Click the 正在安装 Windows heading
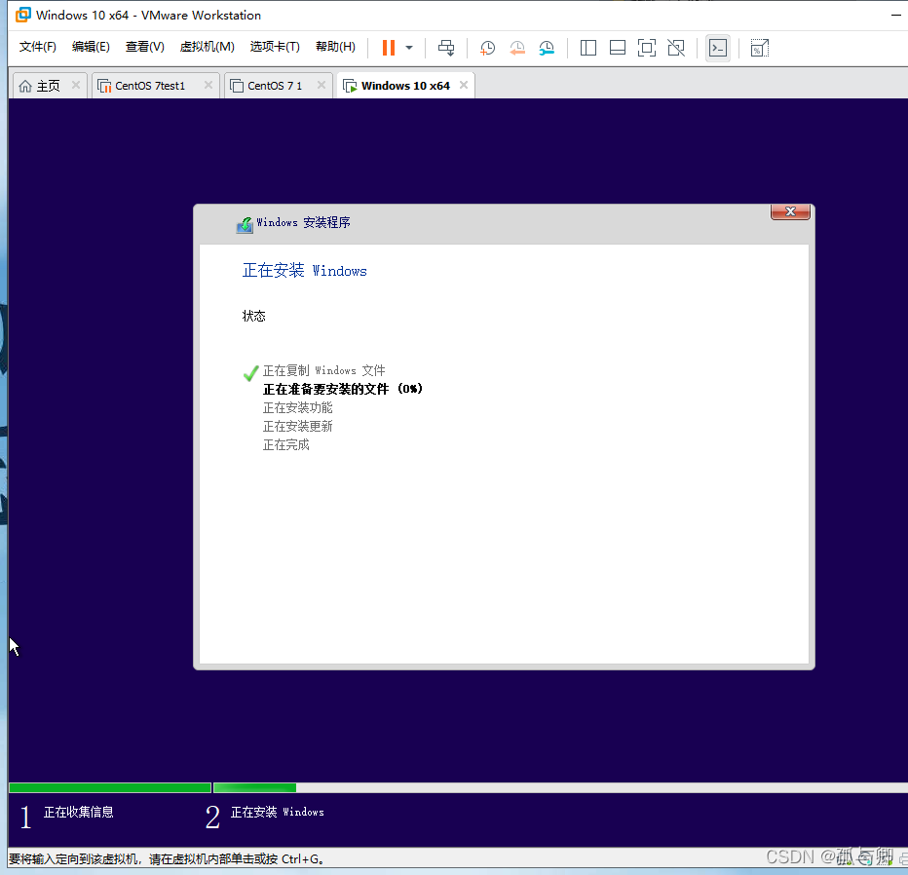Viewport: 908px width, 875px height. [x=305, y=271]
